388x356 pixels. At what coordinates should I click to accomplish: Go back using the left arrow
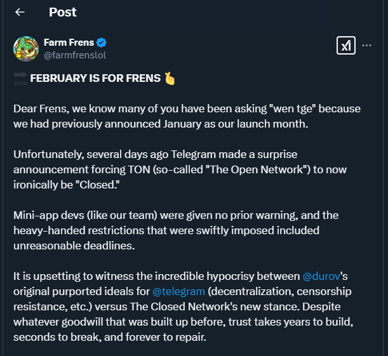click(20, 12)
